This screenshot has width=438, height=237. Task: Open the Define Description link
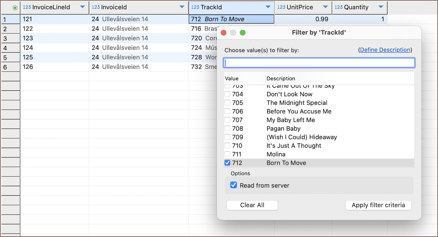[385, 50]
